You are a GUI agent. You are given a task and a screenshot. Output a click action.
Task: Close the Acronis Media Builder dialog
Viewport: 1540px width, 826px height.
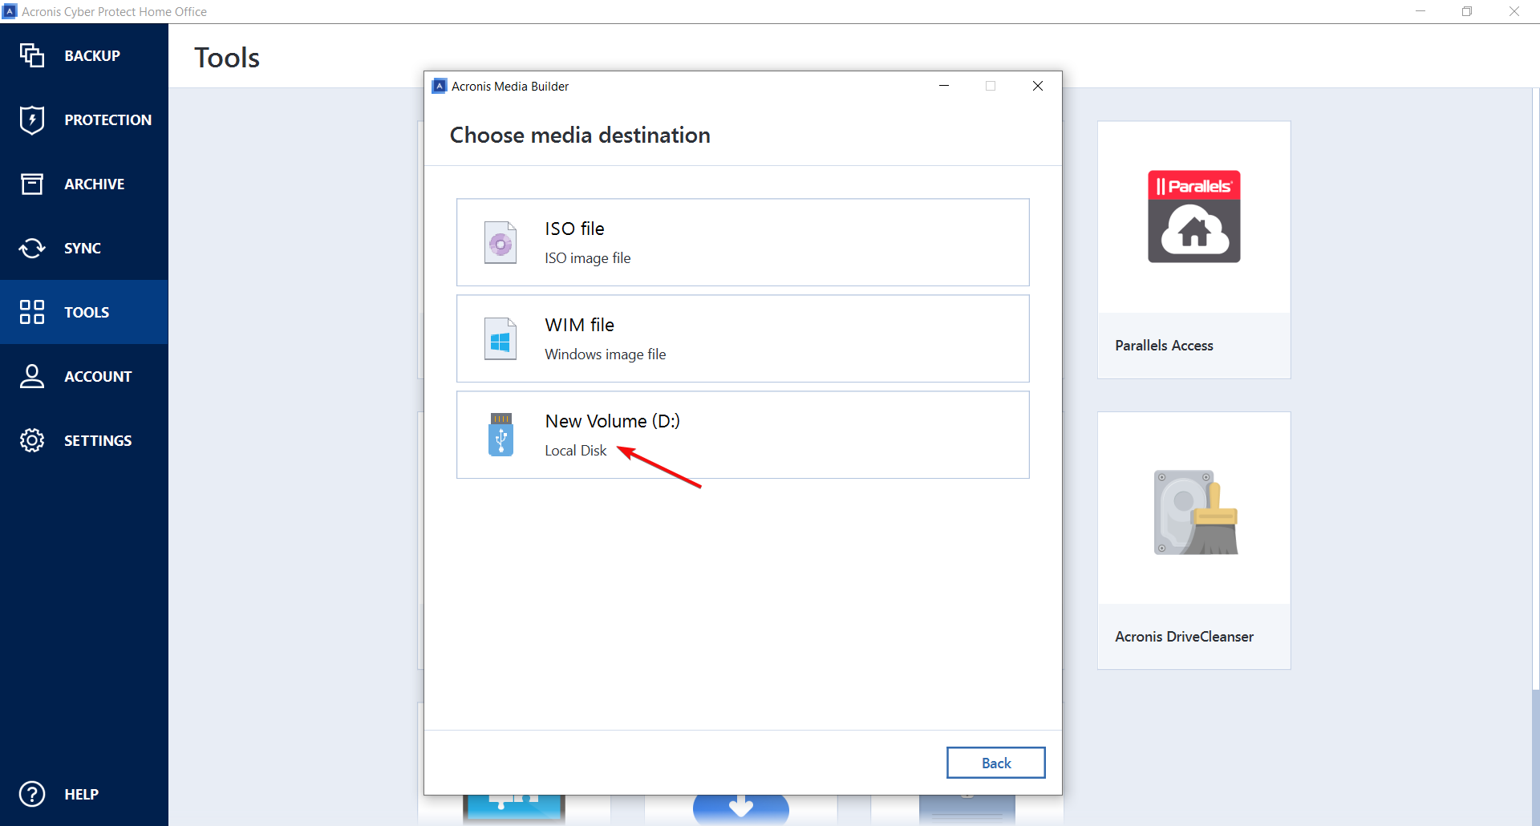(x=1038, y=86)
